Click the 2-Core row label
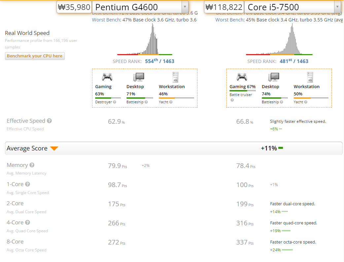This screenshot has height=262, width=344. (x=15, y=203)
